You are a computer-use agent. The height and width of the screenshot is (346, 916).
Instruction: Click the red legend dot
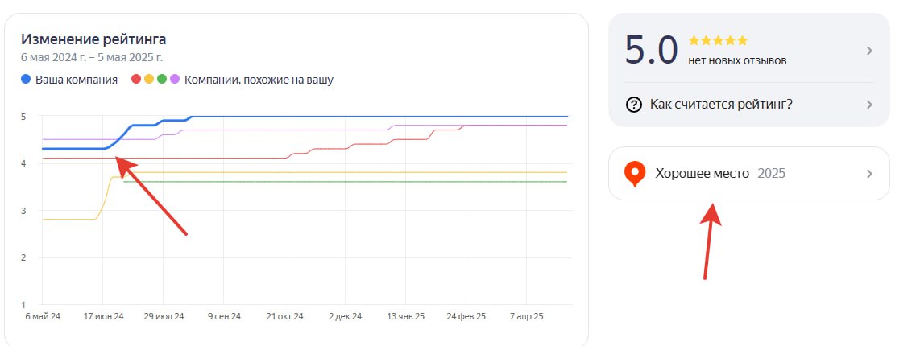136,80
